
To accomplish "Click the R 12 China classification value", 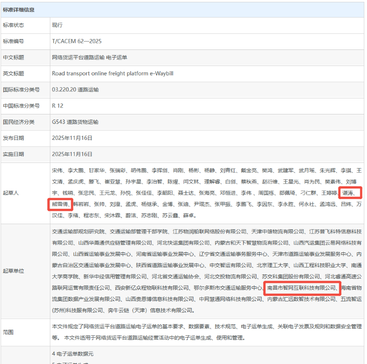I will pos(57,106).
